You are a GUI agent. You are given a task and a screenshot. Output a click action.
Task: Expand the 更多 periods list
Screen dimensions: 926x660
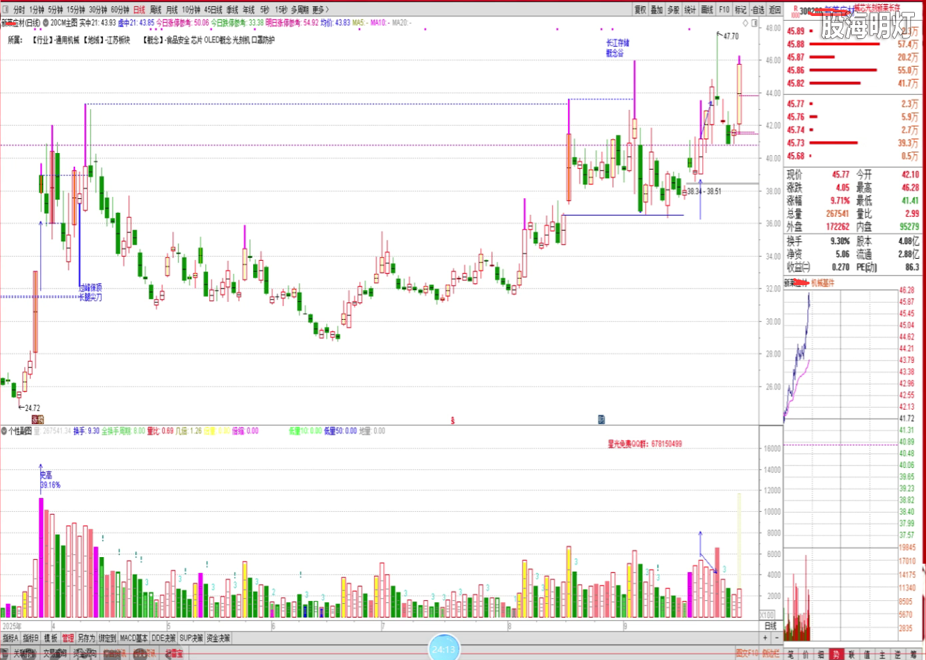(320, 10)
